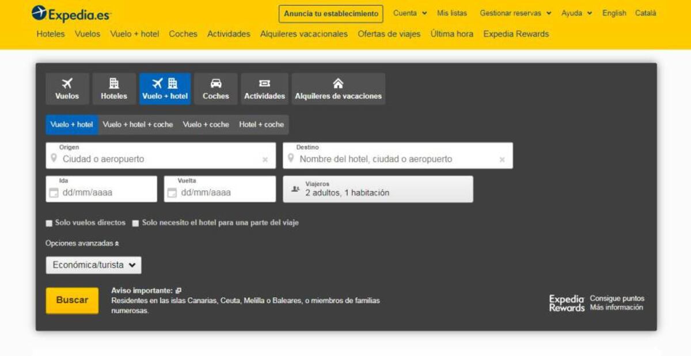Screen dimensions: 691x356
Task: Open the Ofertas de viajes menu item
Action: [388, 34]
